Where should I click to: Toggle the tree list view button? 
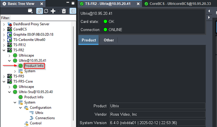[x=73, y=11]
